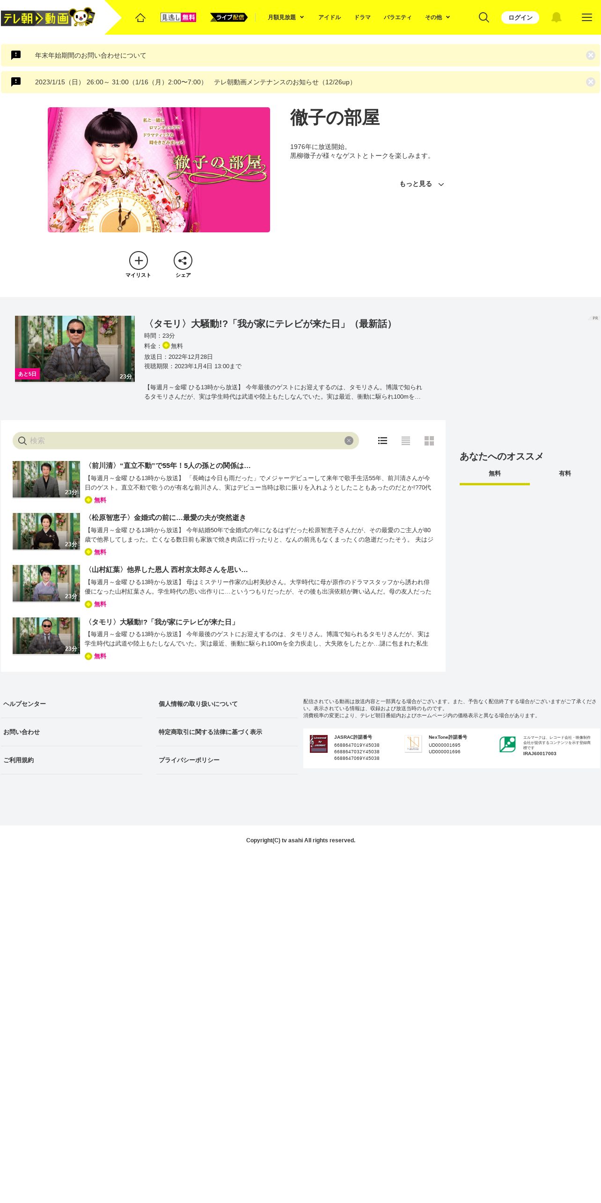Screen dimensions: 601x1203
Task: Open the 松原智恵子 episode title
Action: [x=165, y=518]
